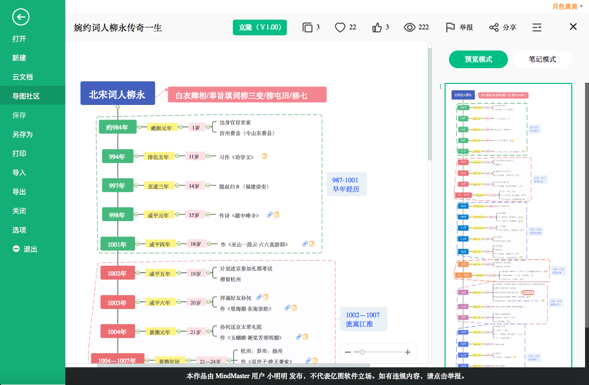
Task: Click the share icon
Action: [494, 27]
